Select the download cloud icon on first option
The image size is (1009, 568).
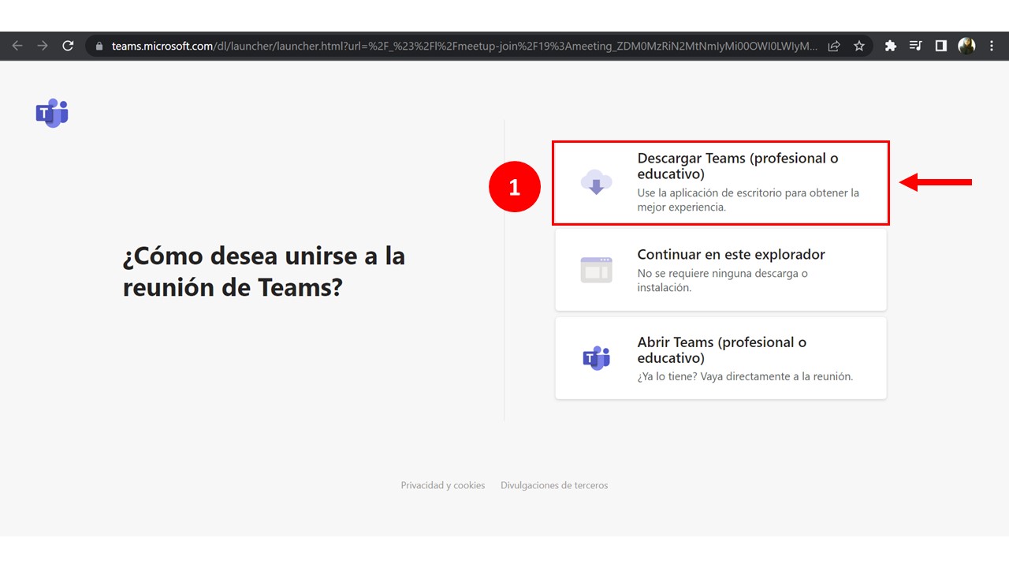(596, 182)
